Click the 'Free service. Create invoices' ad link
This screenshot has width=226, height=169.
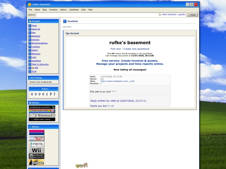[x=130, y=62]
